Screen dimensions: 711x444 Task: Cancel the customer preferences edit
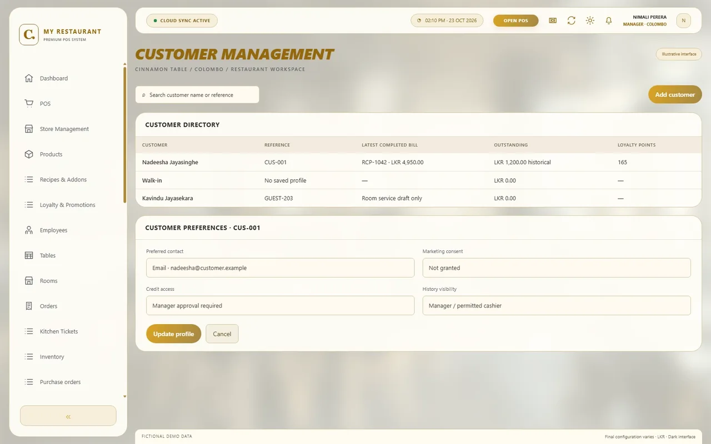[222, 334]
